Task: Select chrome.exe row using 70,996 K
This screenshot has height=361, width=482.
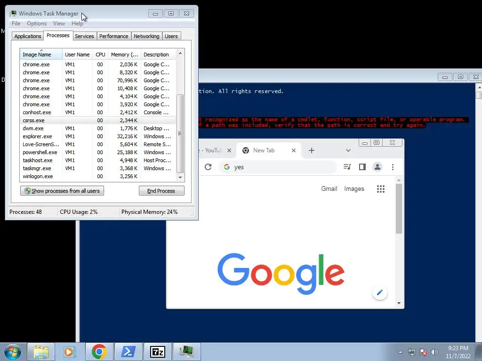Action: click(98, 80)
